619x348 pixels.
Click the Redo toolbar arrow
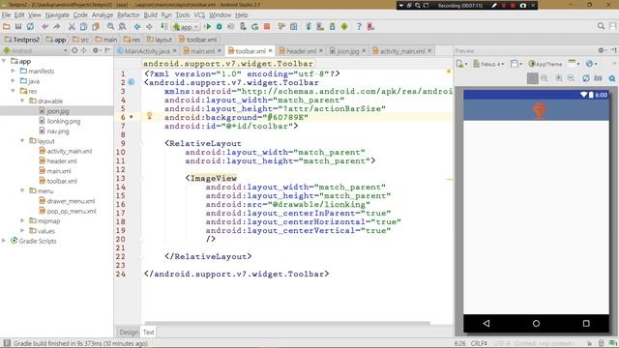[57, 27]
